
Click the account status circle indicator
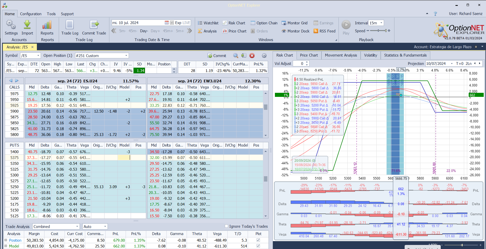click(476, 47)
